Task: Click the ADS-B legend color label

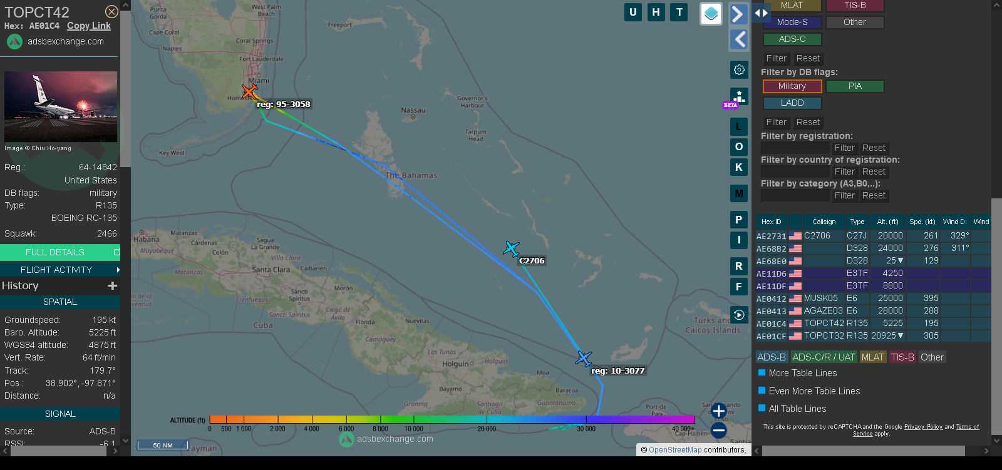Action: click(772, 357)
